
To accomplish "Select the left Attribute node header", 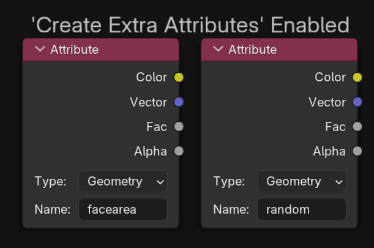I will coord(110,50).
